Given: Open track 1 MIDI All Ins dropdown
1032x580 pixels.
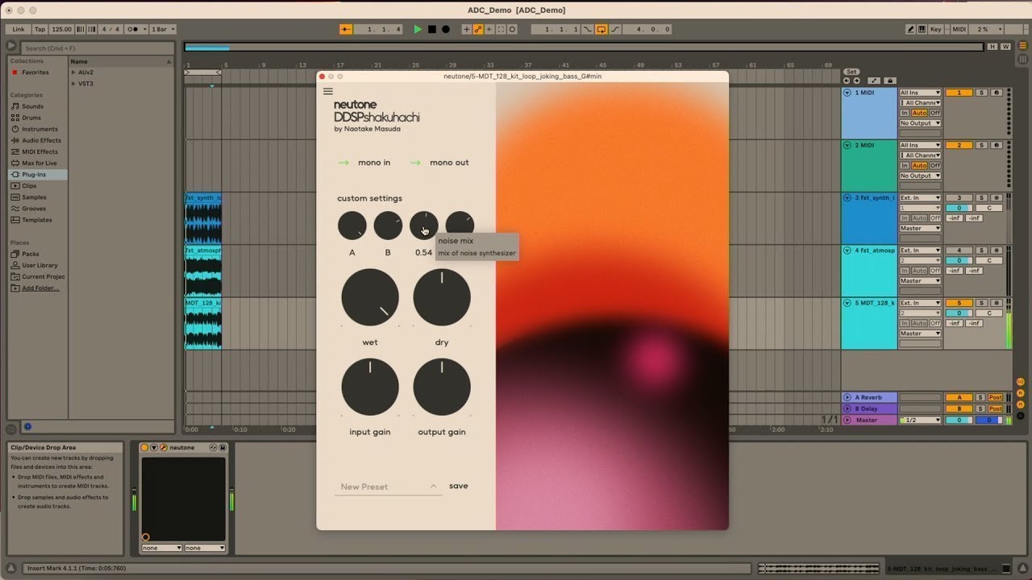Looking at the screenshot, I should (921, 93).
